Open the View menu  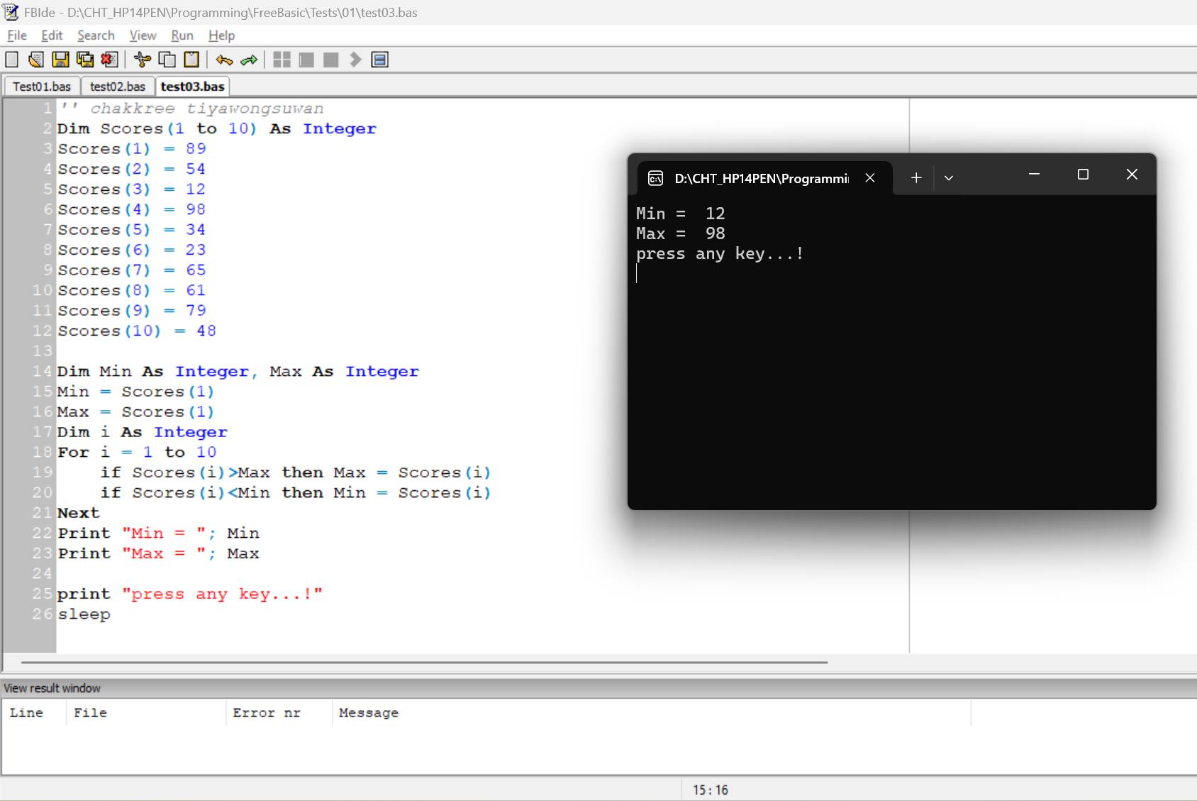pos(143,35)
